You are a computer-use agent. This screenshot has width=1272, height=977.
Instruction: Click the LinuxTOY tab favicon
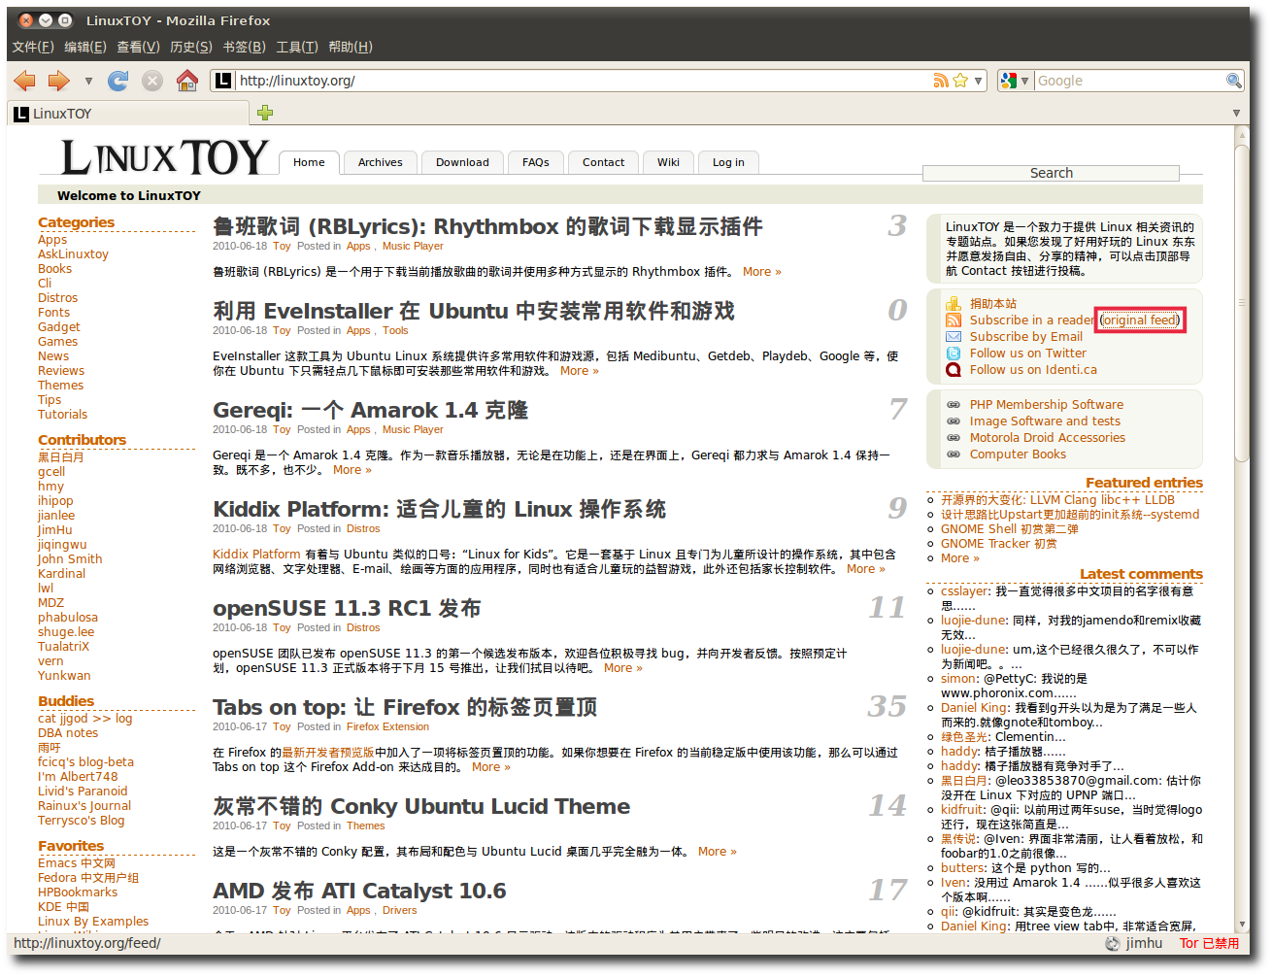coord(21,114)
